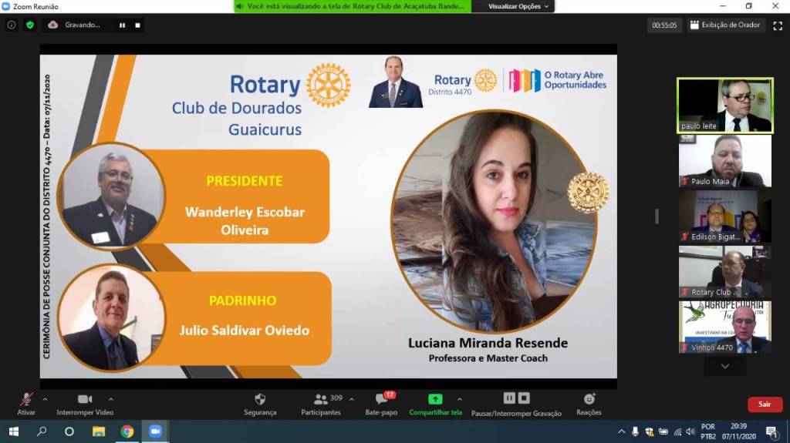Stop recording from the top-left recording indicator

137,25
